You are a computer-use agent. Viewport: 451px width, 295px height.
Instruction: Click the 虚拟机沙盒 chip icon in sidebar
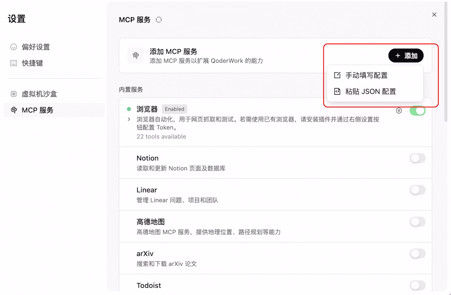[14, 94]
